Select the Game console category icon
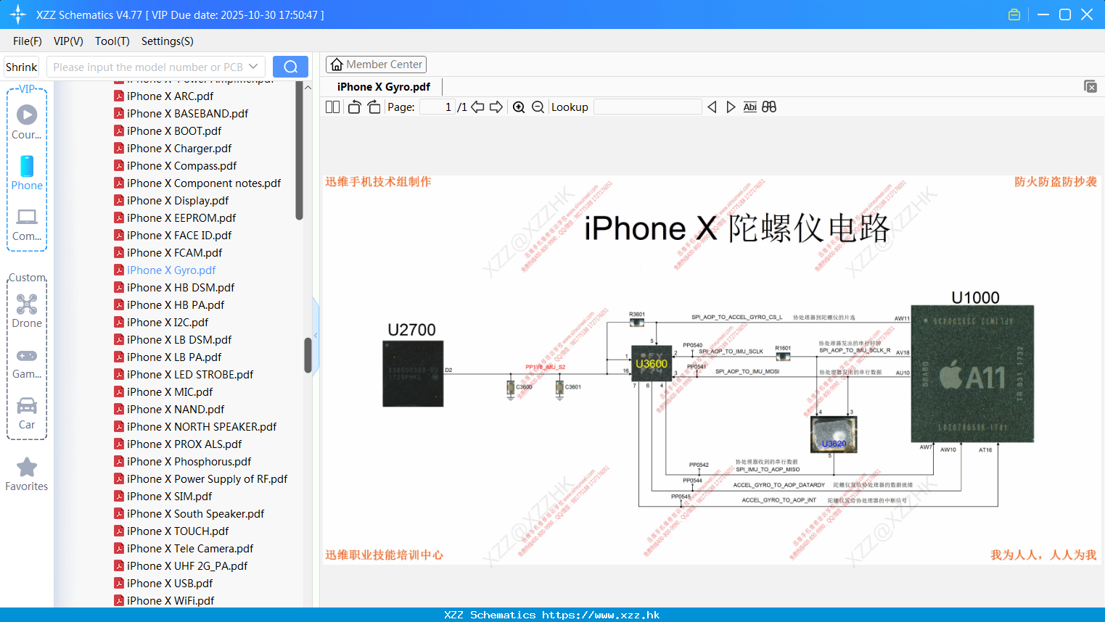Image resolution: width=1105 pixels, height=622 pixels. 27,363
